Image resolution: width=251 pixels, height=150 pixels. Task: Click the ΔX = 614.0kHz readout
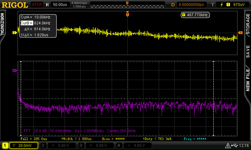(x=37, y=29)
